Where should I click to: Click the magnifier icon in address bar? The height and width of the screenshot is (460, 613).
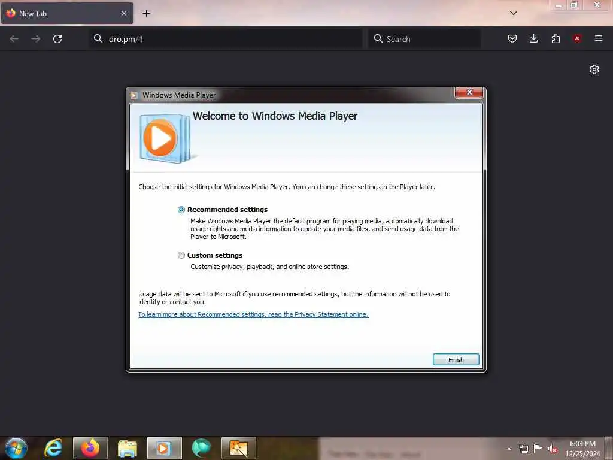coord(98,38)
